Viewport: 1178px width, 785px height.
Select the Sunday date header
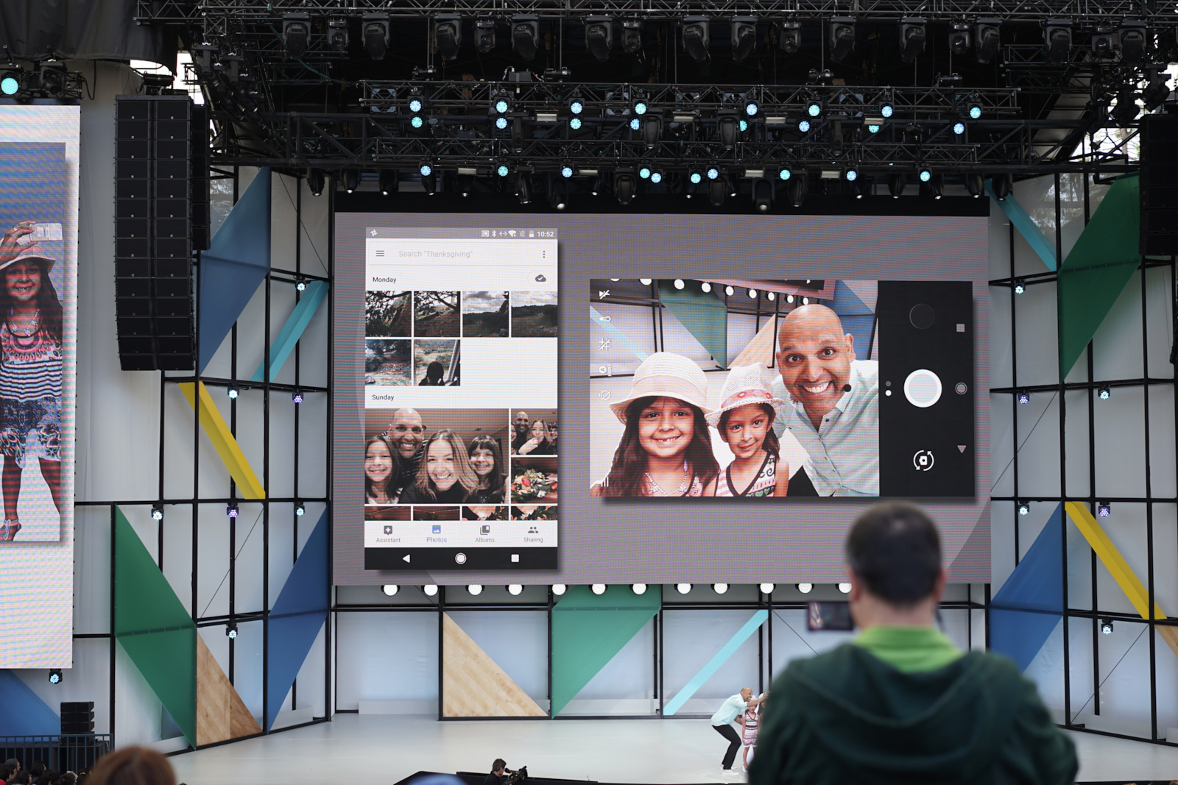[383, 397]
